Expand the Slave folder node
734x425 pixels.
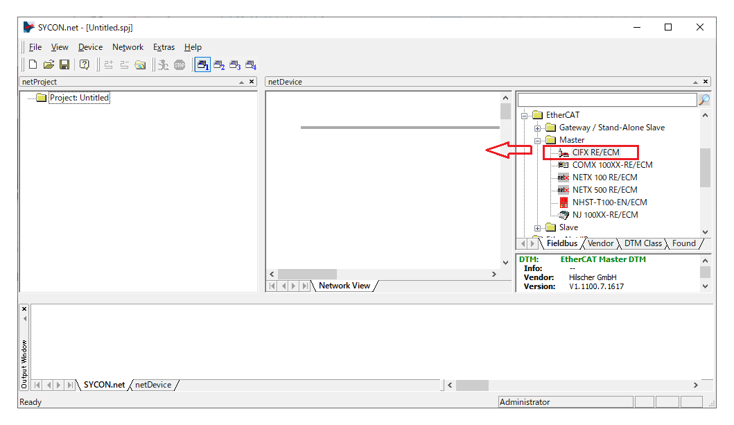(x=537, y=227)
